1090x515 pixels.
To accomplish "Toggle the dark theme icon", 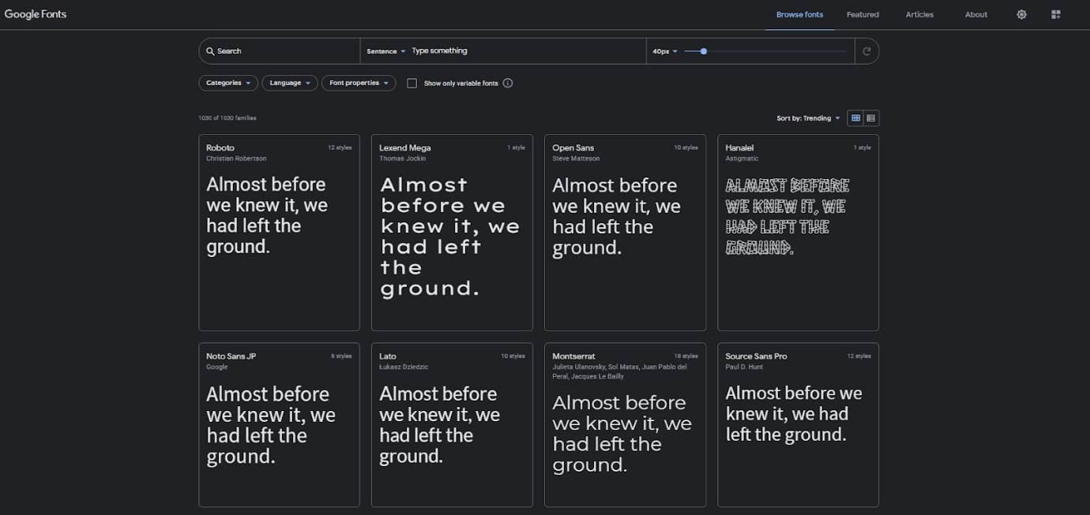I will pos(1021,14).
